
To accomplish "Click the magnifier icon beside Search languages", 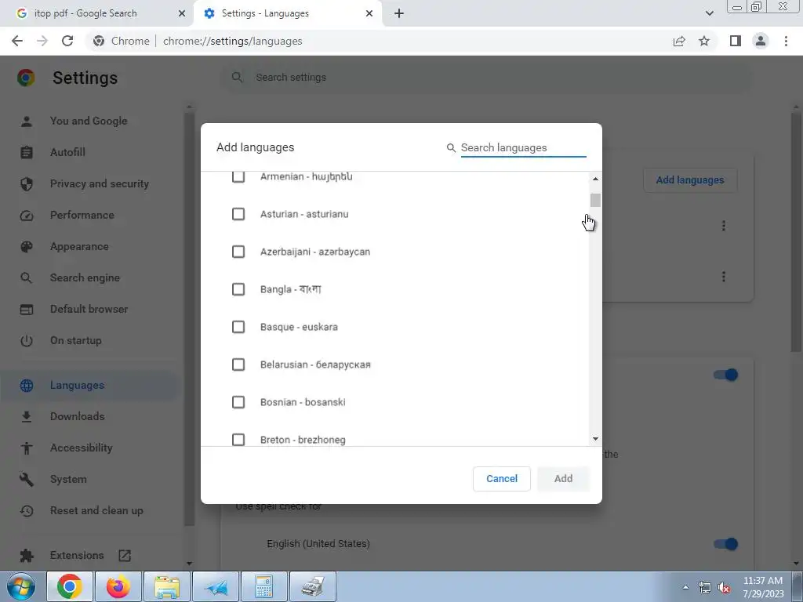I will click(451, 148).
